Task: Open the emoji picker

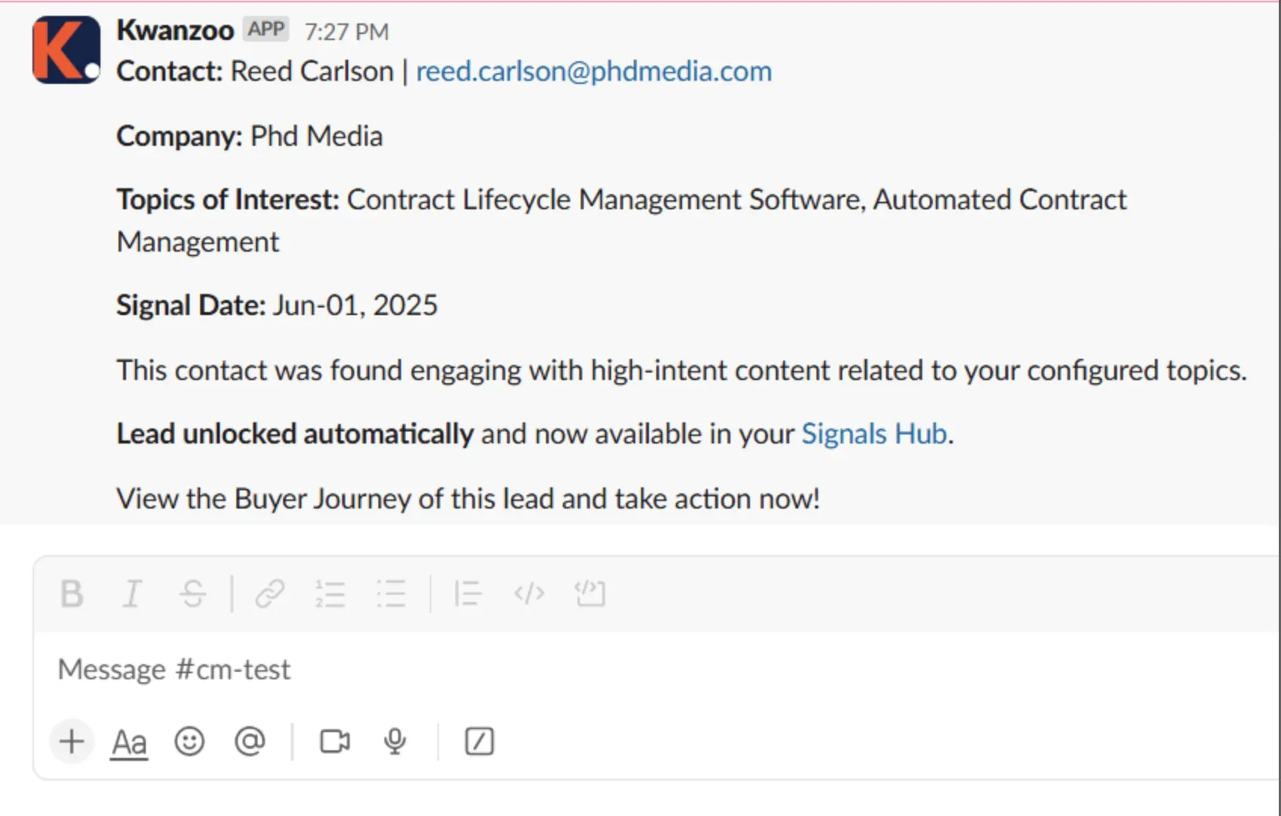Action: pyautogui.click(x=189, y=741)
